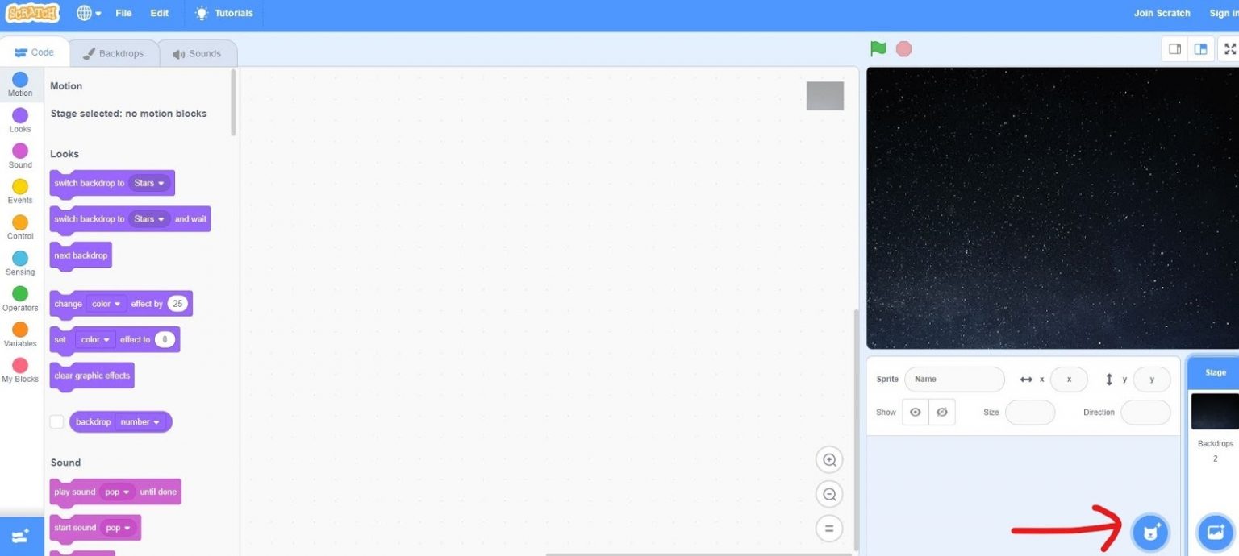
Task: Open the language globe dropdown
Action: click(88, 13)
